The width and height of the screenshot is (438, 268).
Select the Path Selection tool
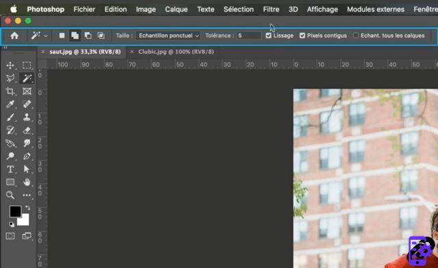(x=27, y=169)
